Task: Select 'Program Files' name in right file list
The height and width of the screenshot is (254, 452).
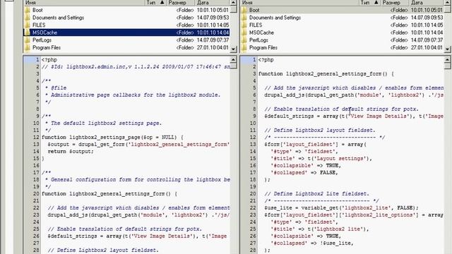Action: tap(263, 47)
